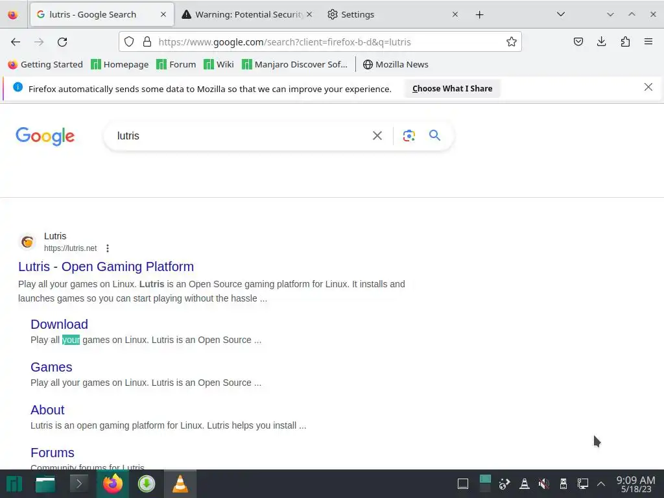Open the Manjaro Discover Software bookmark
This screenshot has width=664, height=498.
[x=294, y=64]
